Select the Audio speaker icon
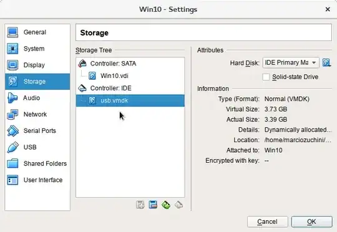This screenshot has width=337, height=232. tap(12, 98)
